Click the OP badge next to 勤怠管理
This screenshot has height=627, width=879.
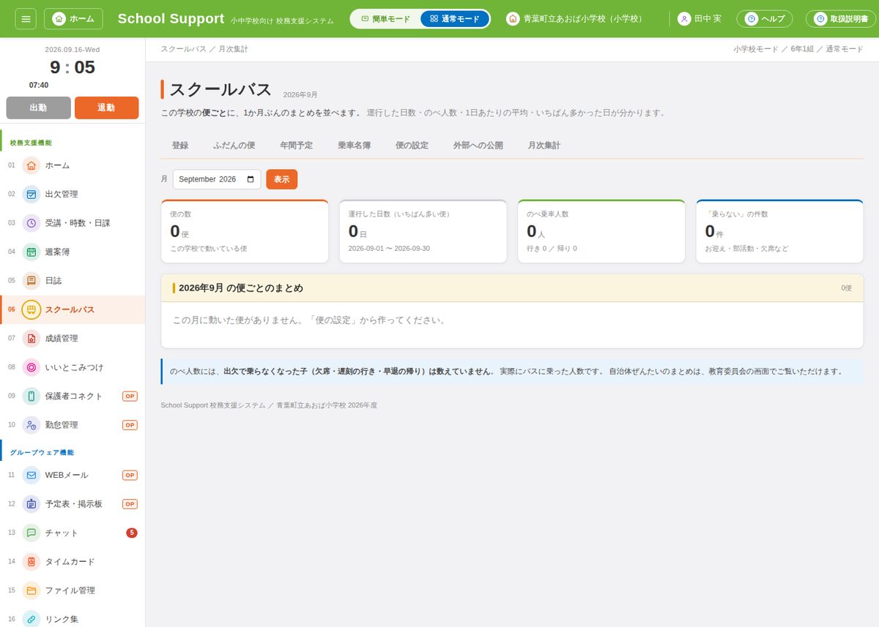point(130,424)
